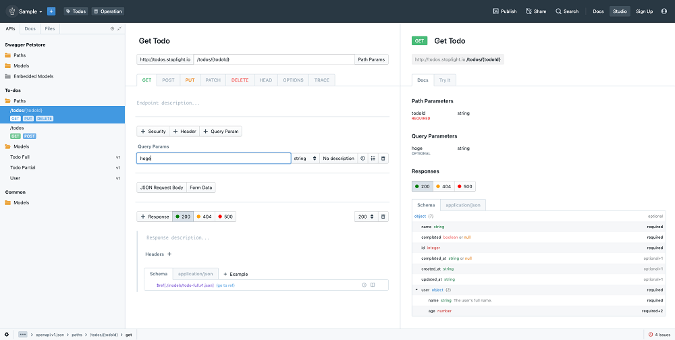
Task: Click the Stoplight project logo icon
Action: pyautogui.click(x=11, y=11)
